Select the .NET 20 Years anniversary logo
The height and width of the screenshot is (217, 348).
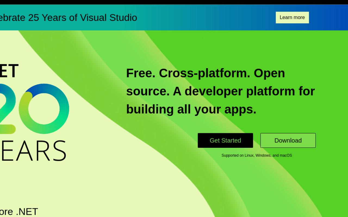coord(34,112)
